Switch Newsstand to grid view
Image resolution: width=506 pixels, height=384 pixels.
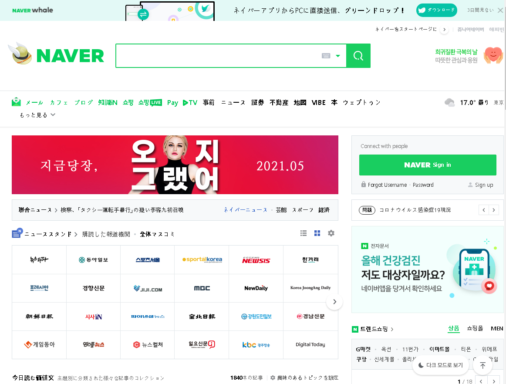tap(317, 233)
